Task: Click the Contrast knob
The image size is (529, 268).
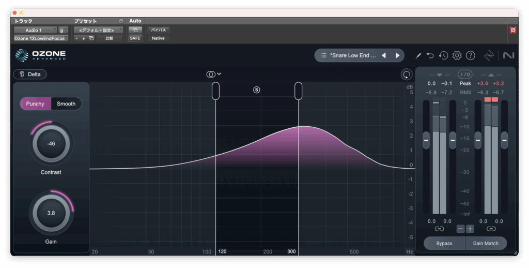Action: (51, 144)
